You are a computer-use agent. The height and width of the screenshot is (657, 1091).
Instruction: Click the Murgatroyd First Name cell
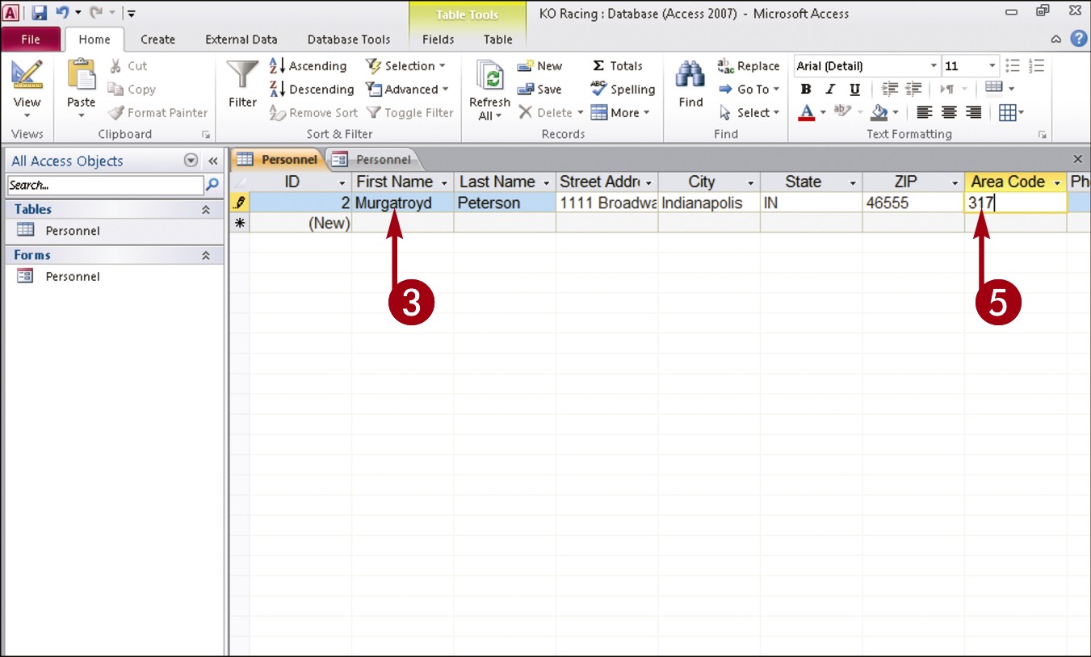click(402, 203)
